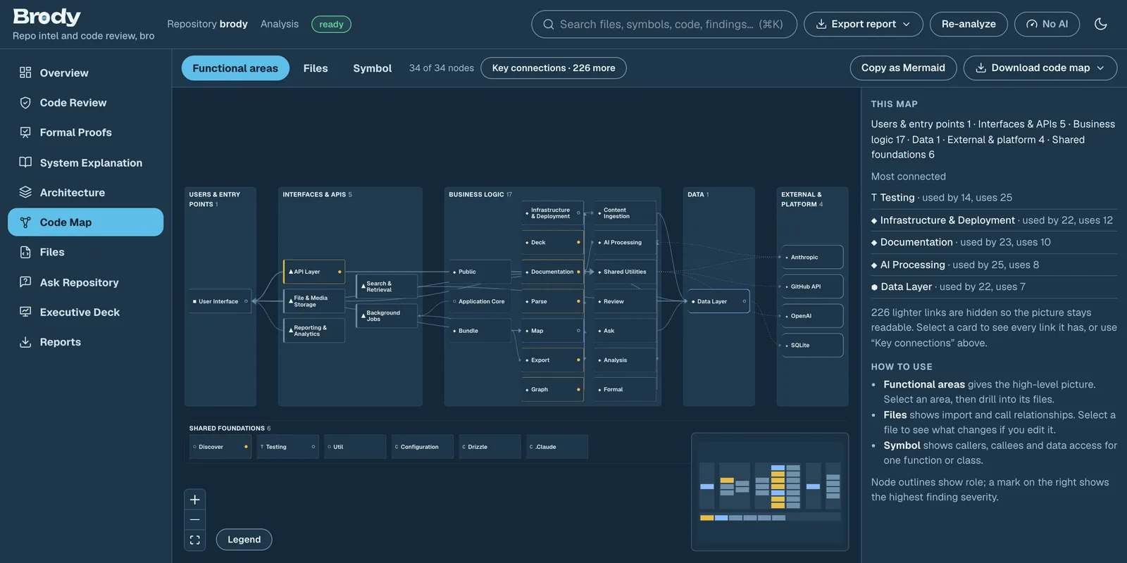Toggle Key connections 226 more
This screenshot has width=1127, height=563.
[x=554, y=68]
